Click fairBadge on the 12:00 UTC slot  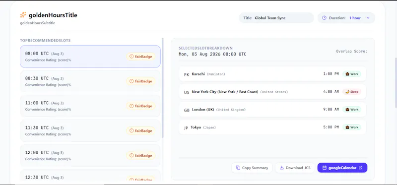pyautogui.click(x=141, y=156)
